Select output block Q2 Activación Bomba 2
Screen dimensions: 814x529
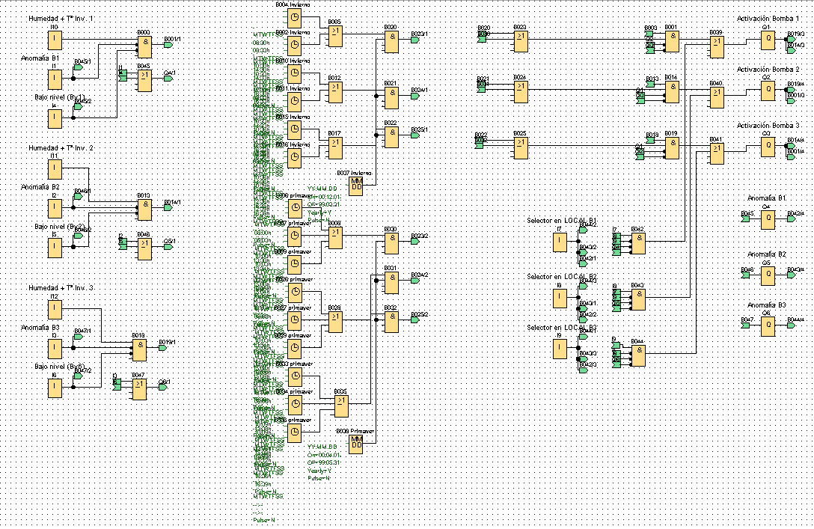[x=768, y=91]
